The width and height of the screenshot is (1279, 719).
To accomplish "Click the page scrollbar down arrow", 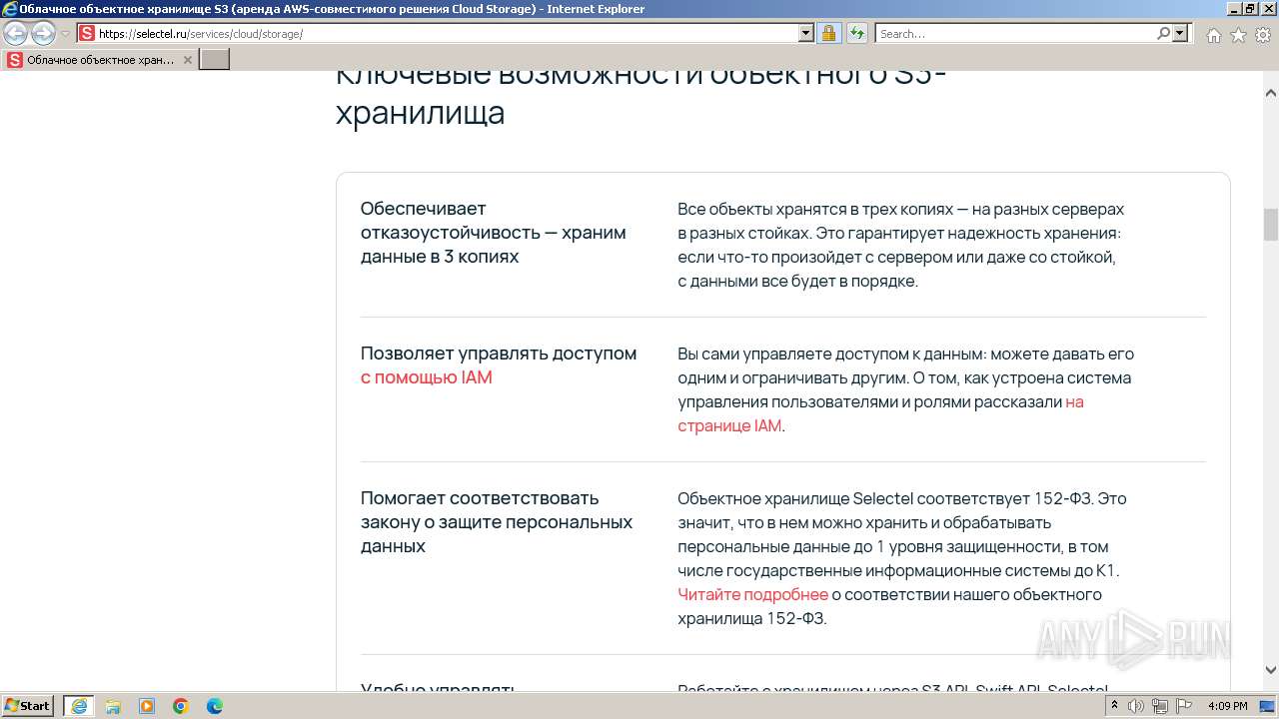I will pos(1271,670).
